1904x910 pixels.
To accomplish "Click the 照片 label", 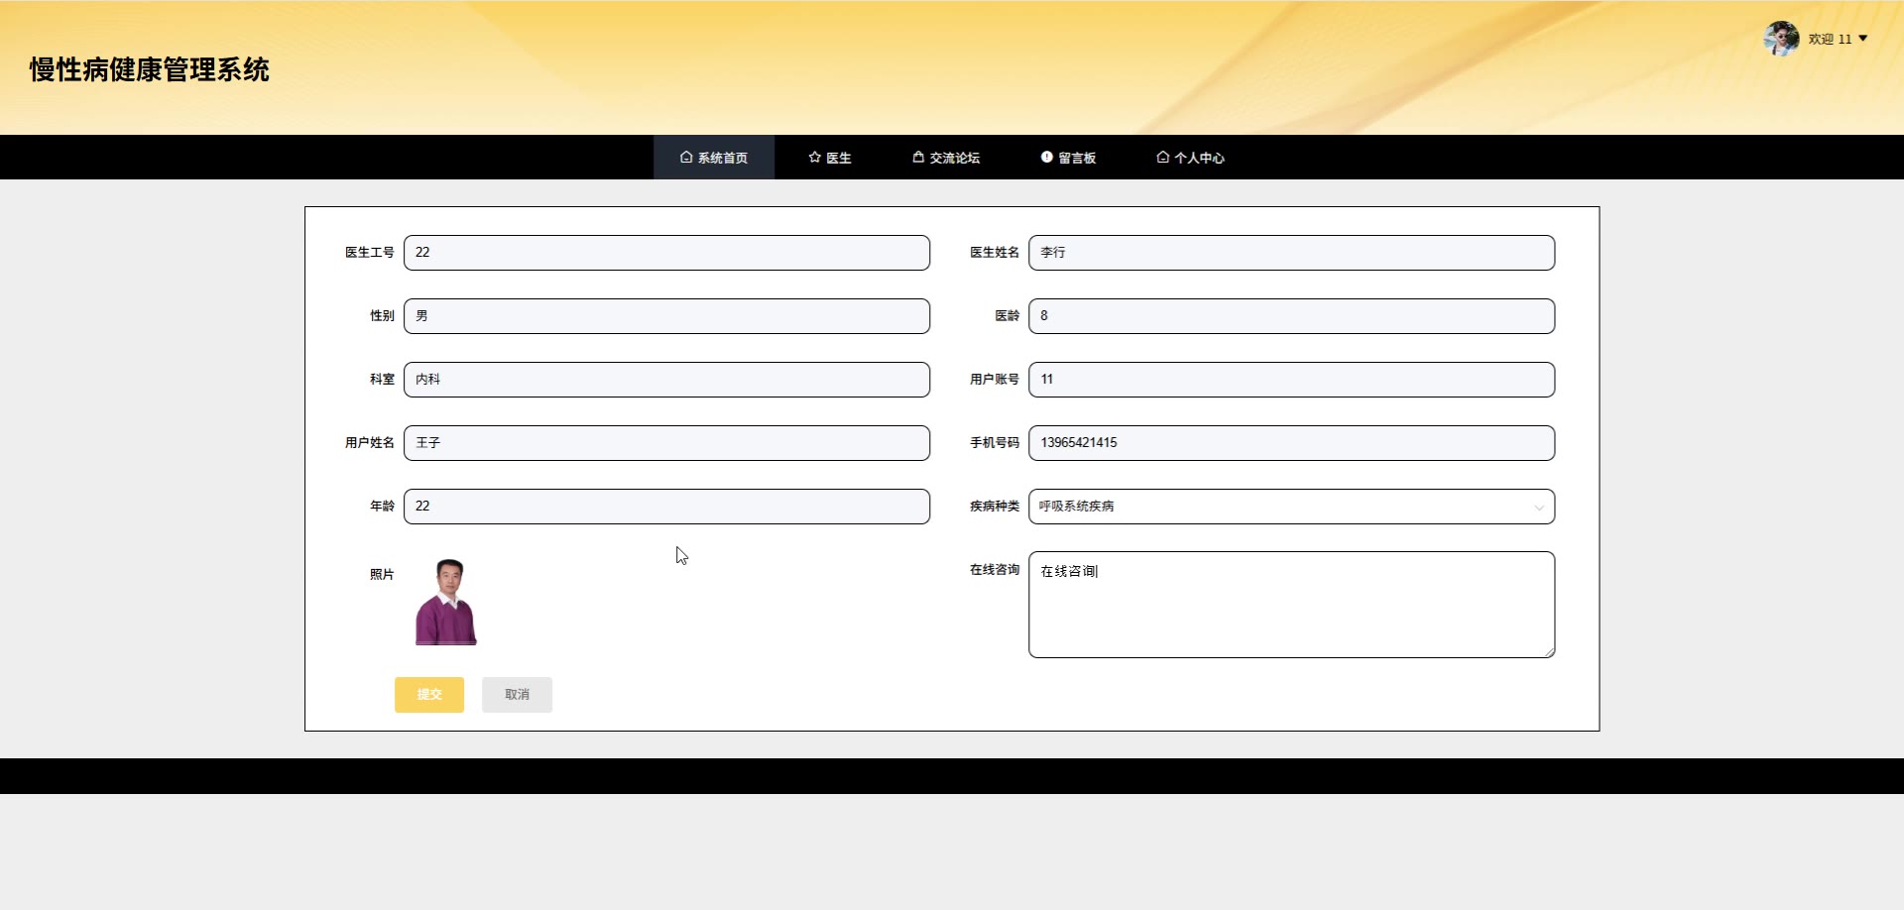I will [382, 575].
